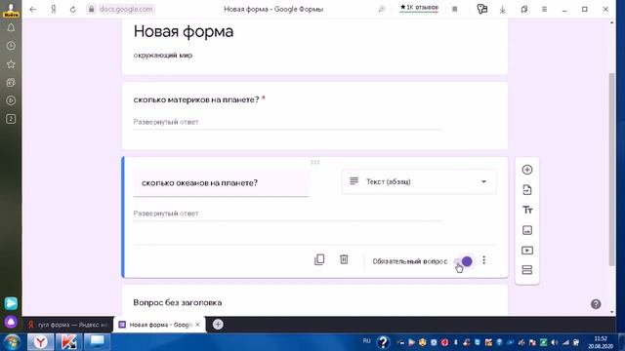
Task: Select the 'Вопрос без заголовка' card
Action: (x=314, y=300)
